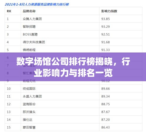The image size is (146, 134).
Task: Click the score 93.29
Action: tap(106, 27)
